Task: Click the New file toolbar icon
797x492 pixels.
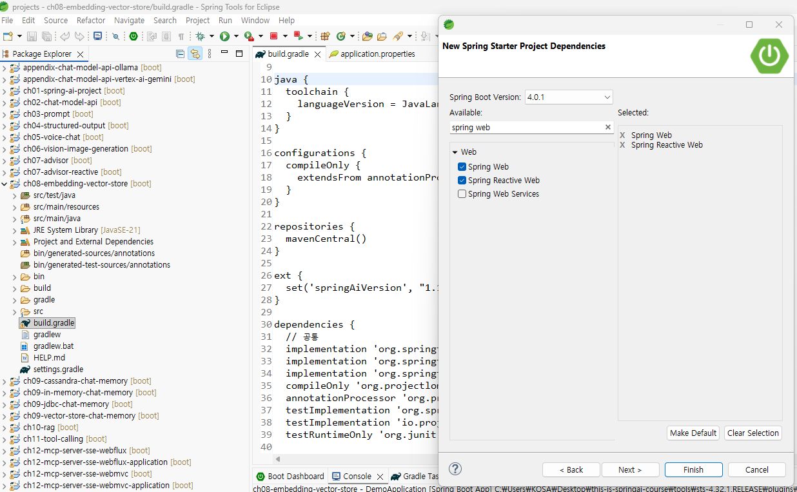Action: coord(8,36)
